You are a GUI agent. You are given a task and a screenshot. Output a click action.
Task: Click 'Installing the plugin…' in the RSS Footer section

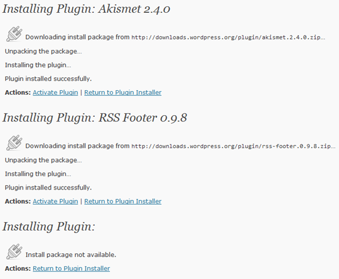coord(38,174)
